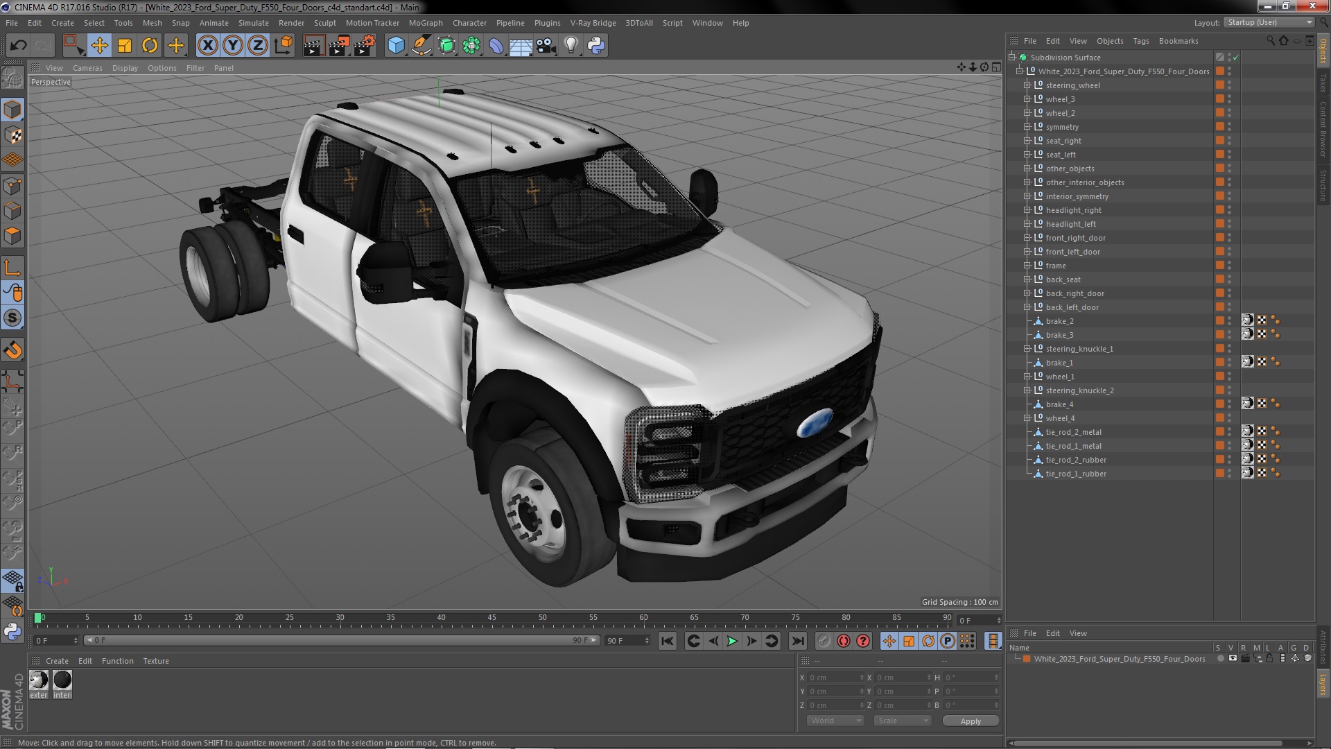Select the exterior material swatch

39,680
